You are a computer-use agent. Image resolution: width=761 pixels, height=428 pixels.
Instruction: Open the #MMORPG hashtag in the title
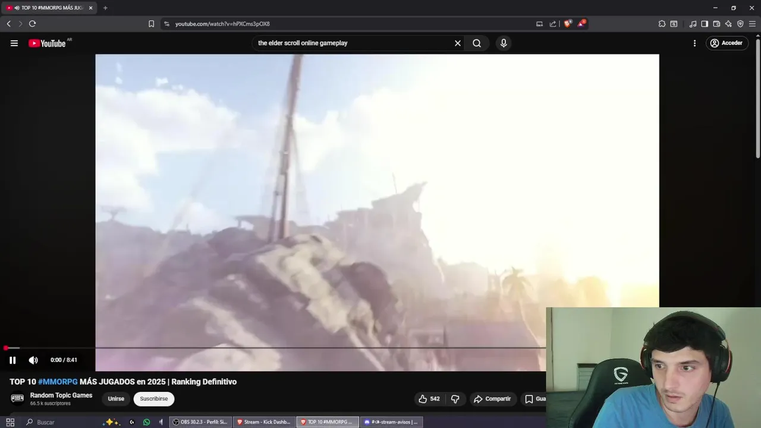58,382
